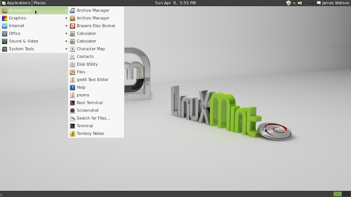
Task: Open the Files manager entry
Action: coord(96,72)
